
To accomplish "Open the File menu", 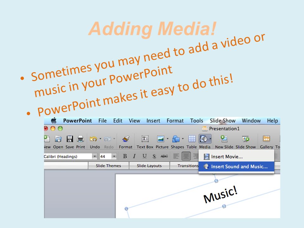I will point(103,121).
